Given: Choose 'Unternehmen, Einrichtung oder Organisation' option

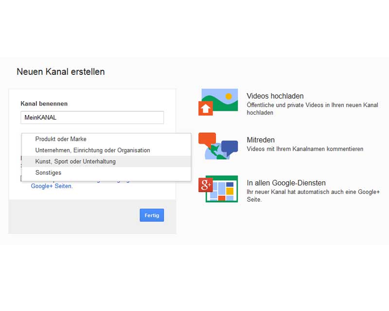Looking at the screenshot, I should 92,150.
